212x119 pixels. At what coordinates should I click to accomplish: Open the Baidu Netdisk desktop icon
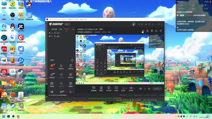point(12,73)
